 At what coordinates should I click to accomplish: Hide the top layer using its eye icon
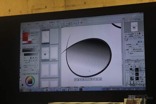[127, 69]
